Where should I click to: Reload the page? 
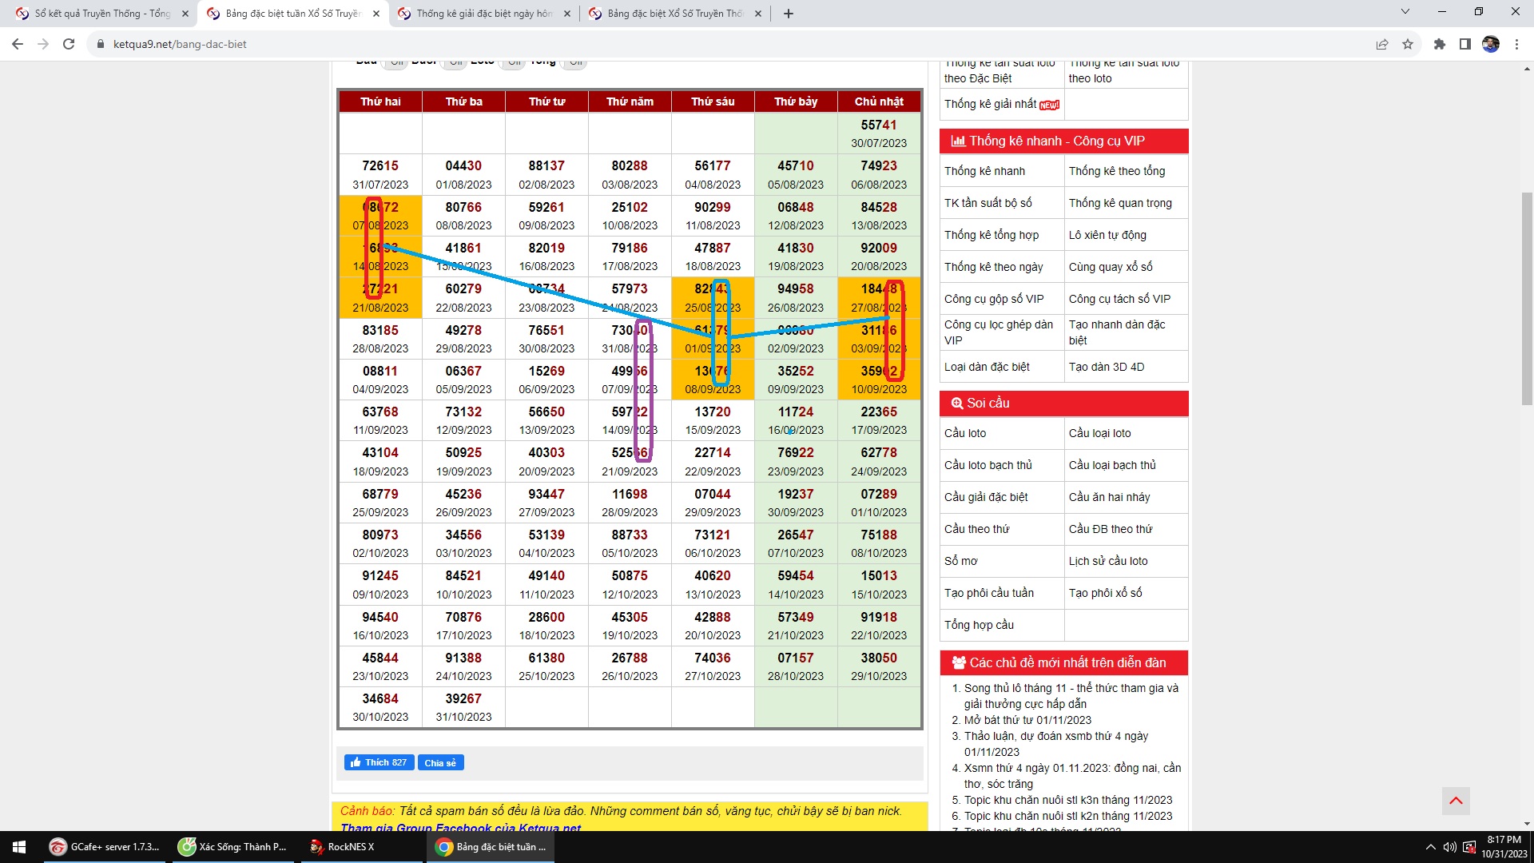(x=69, y=44)
